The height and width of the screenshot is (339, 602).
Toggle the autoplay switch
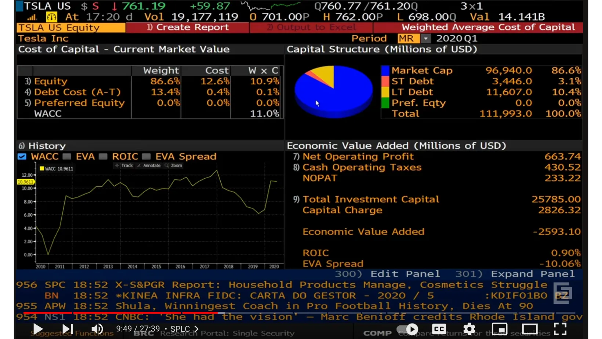(408, 329)
